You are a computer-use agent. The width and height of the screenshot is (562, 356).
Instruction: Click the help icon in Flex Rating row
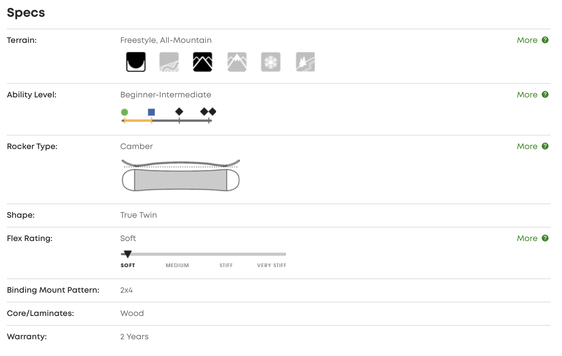(545, 238)
